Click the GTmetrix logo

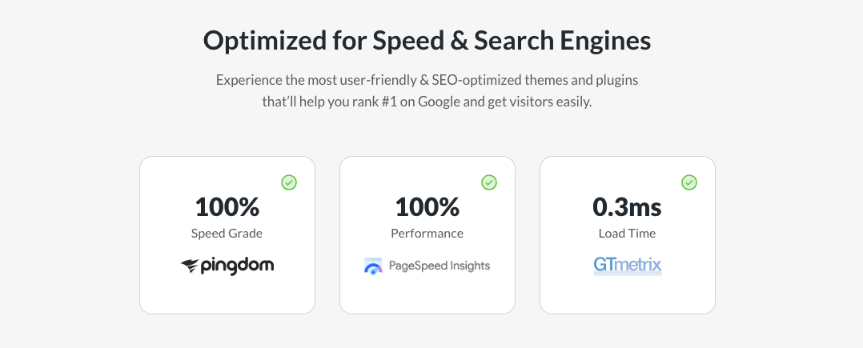coord(628,266)
